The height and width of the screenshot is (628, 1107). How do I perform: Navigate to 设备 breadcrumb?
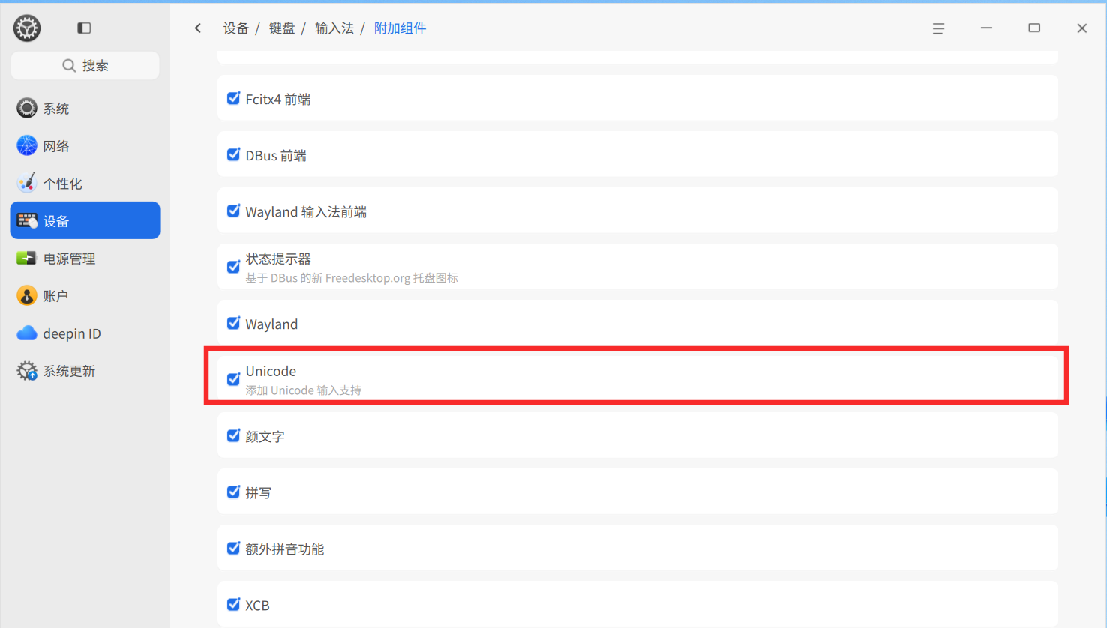pyautogui.click(x=236, y=28)
